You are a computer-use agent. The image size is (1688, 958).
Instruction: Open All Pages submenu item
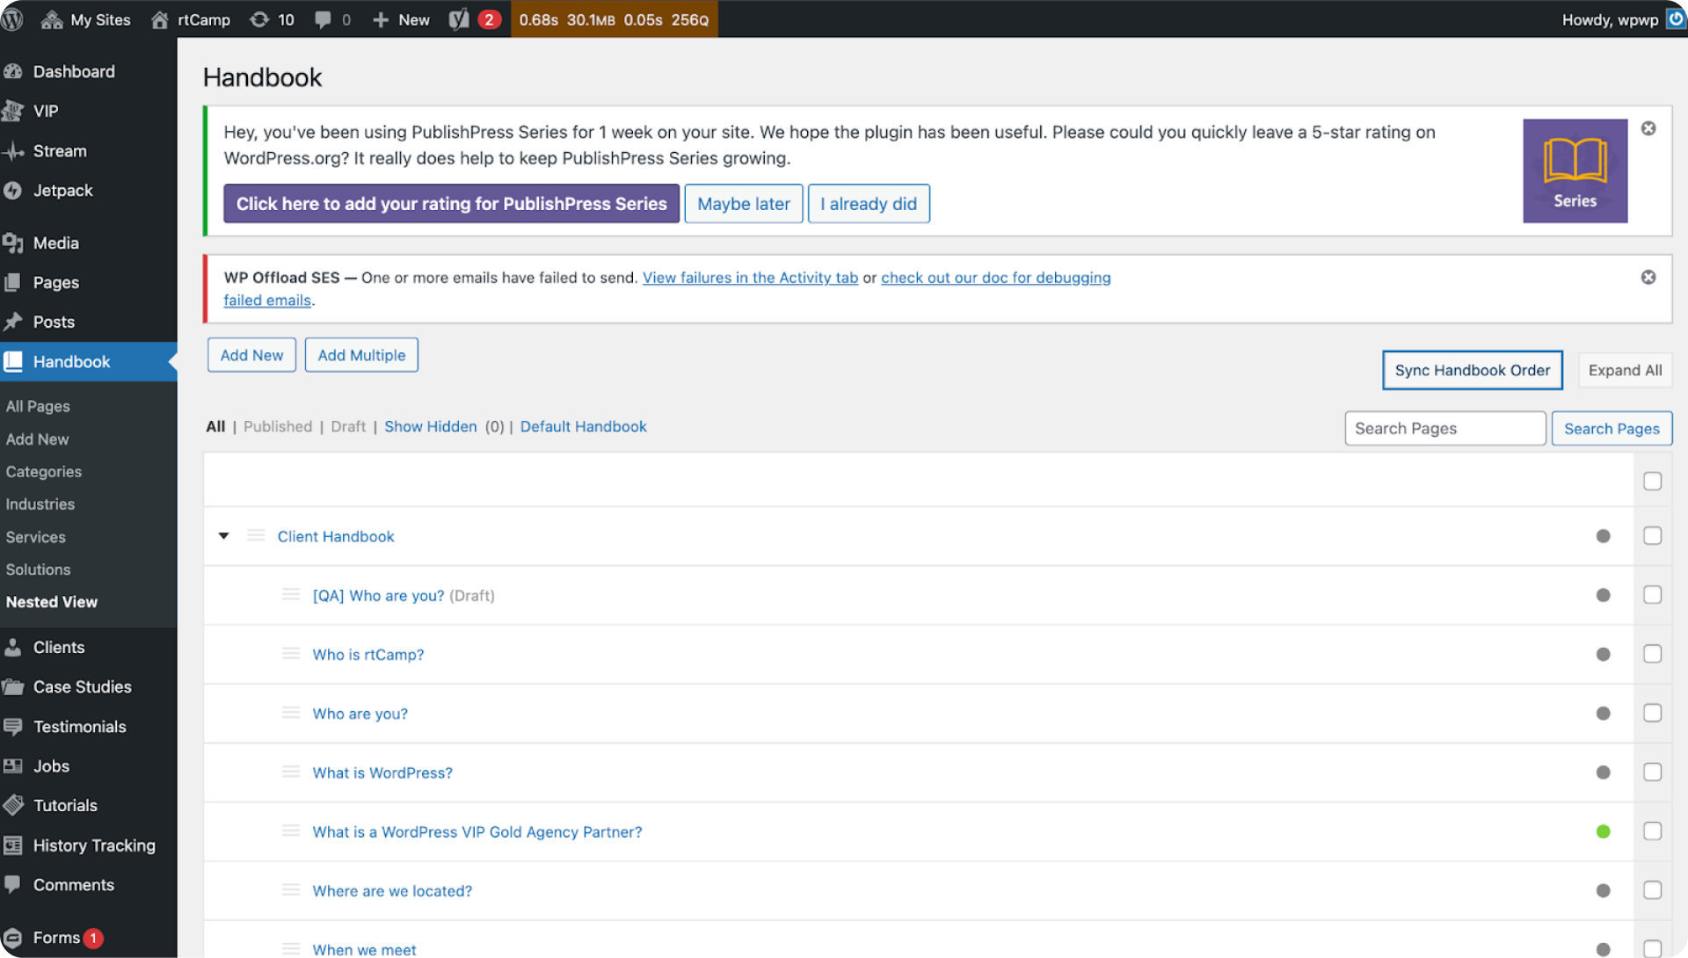pos(38,406)
